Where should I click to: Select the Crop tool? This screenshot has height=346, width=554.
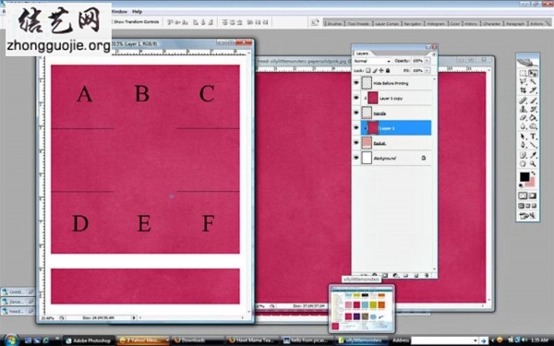tap(523, 90)
